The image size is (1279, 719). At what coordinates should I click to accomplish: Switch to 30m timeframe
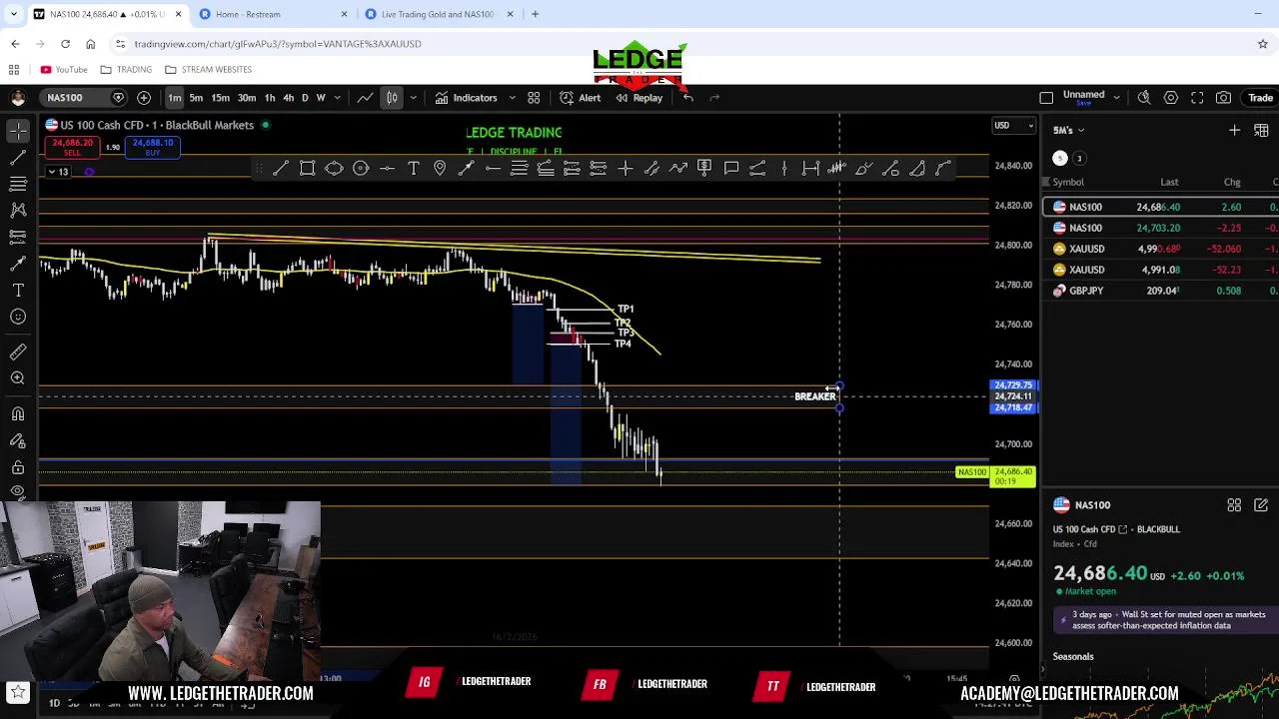[247, 98]
